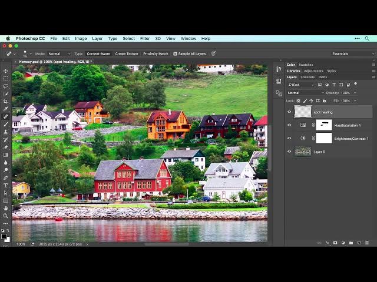Open the Filter menu
This screenshot has width=377, height=282.
pos(145,38)
